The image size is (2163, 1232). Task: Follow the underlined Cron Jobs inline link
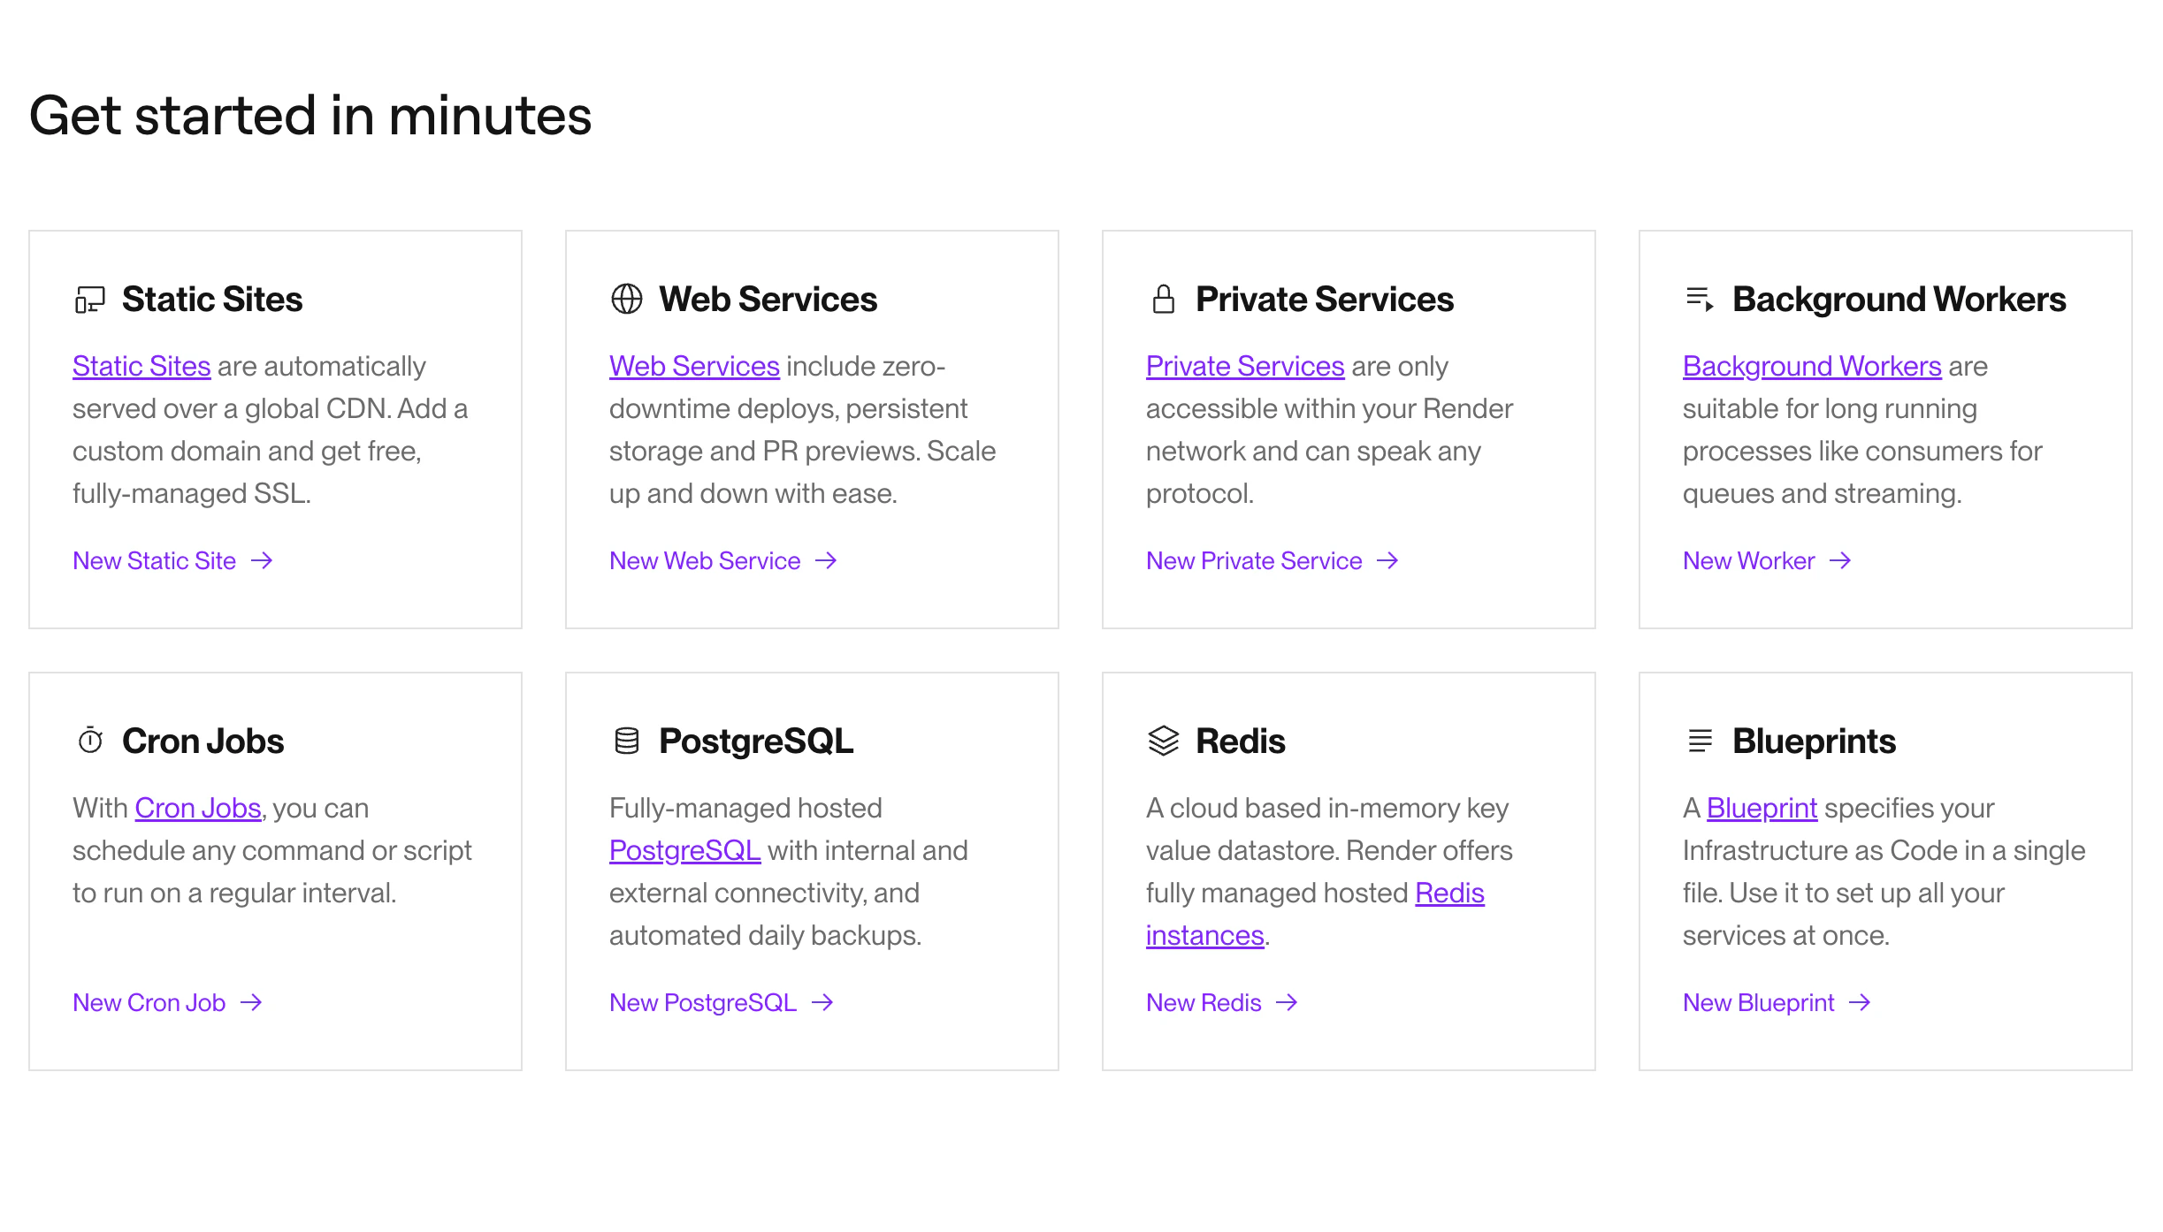[198, 809]
